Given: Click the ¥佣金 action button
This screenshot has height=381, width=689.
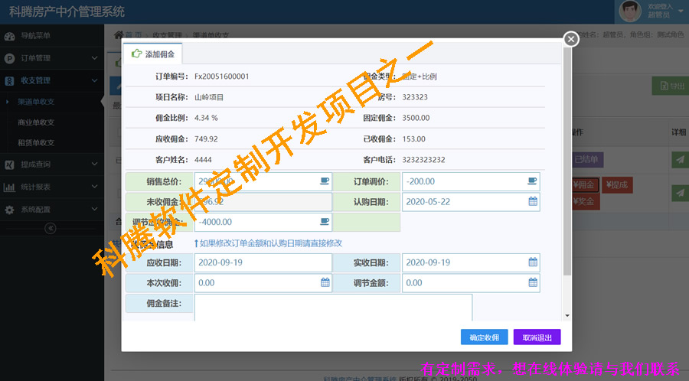Looking at the screenshot, I should pos(586,185).
